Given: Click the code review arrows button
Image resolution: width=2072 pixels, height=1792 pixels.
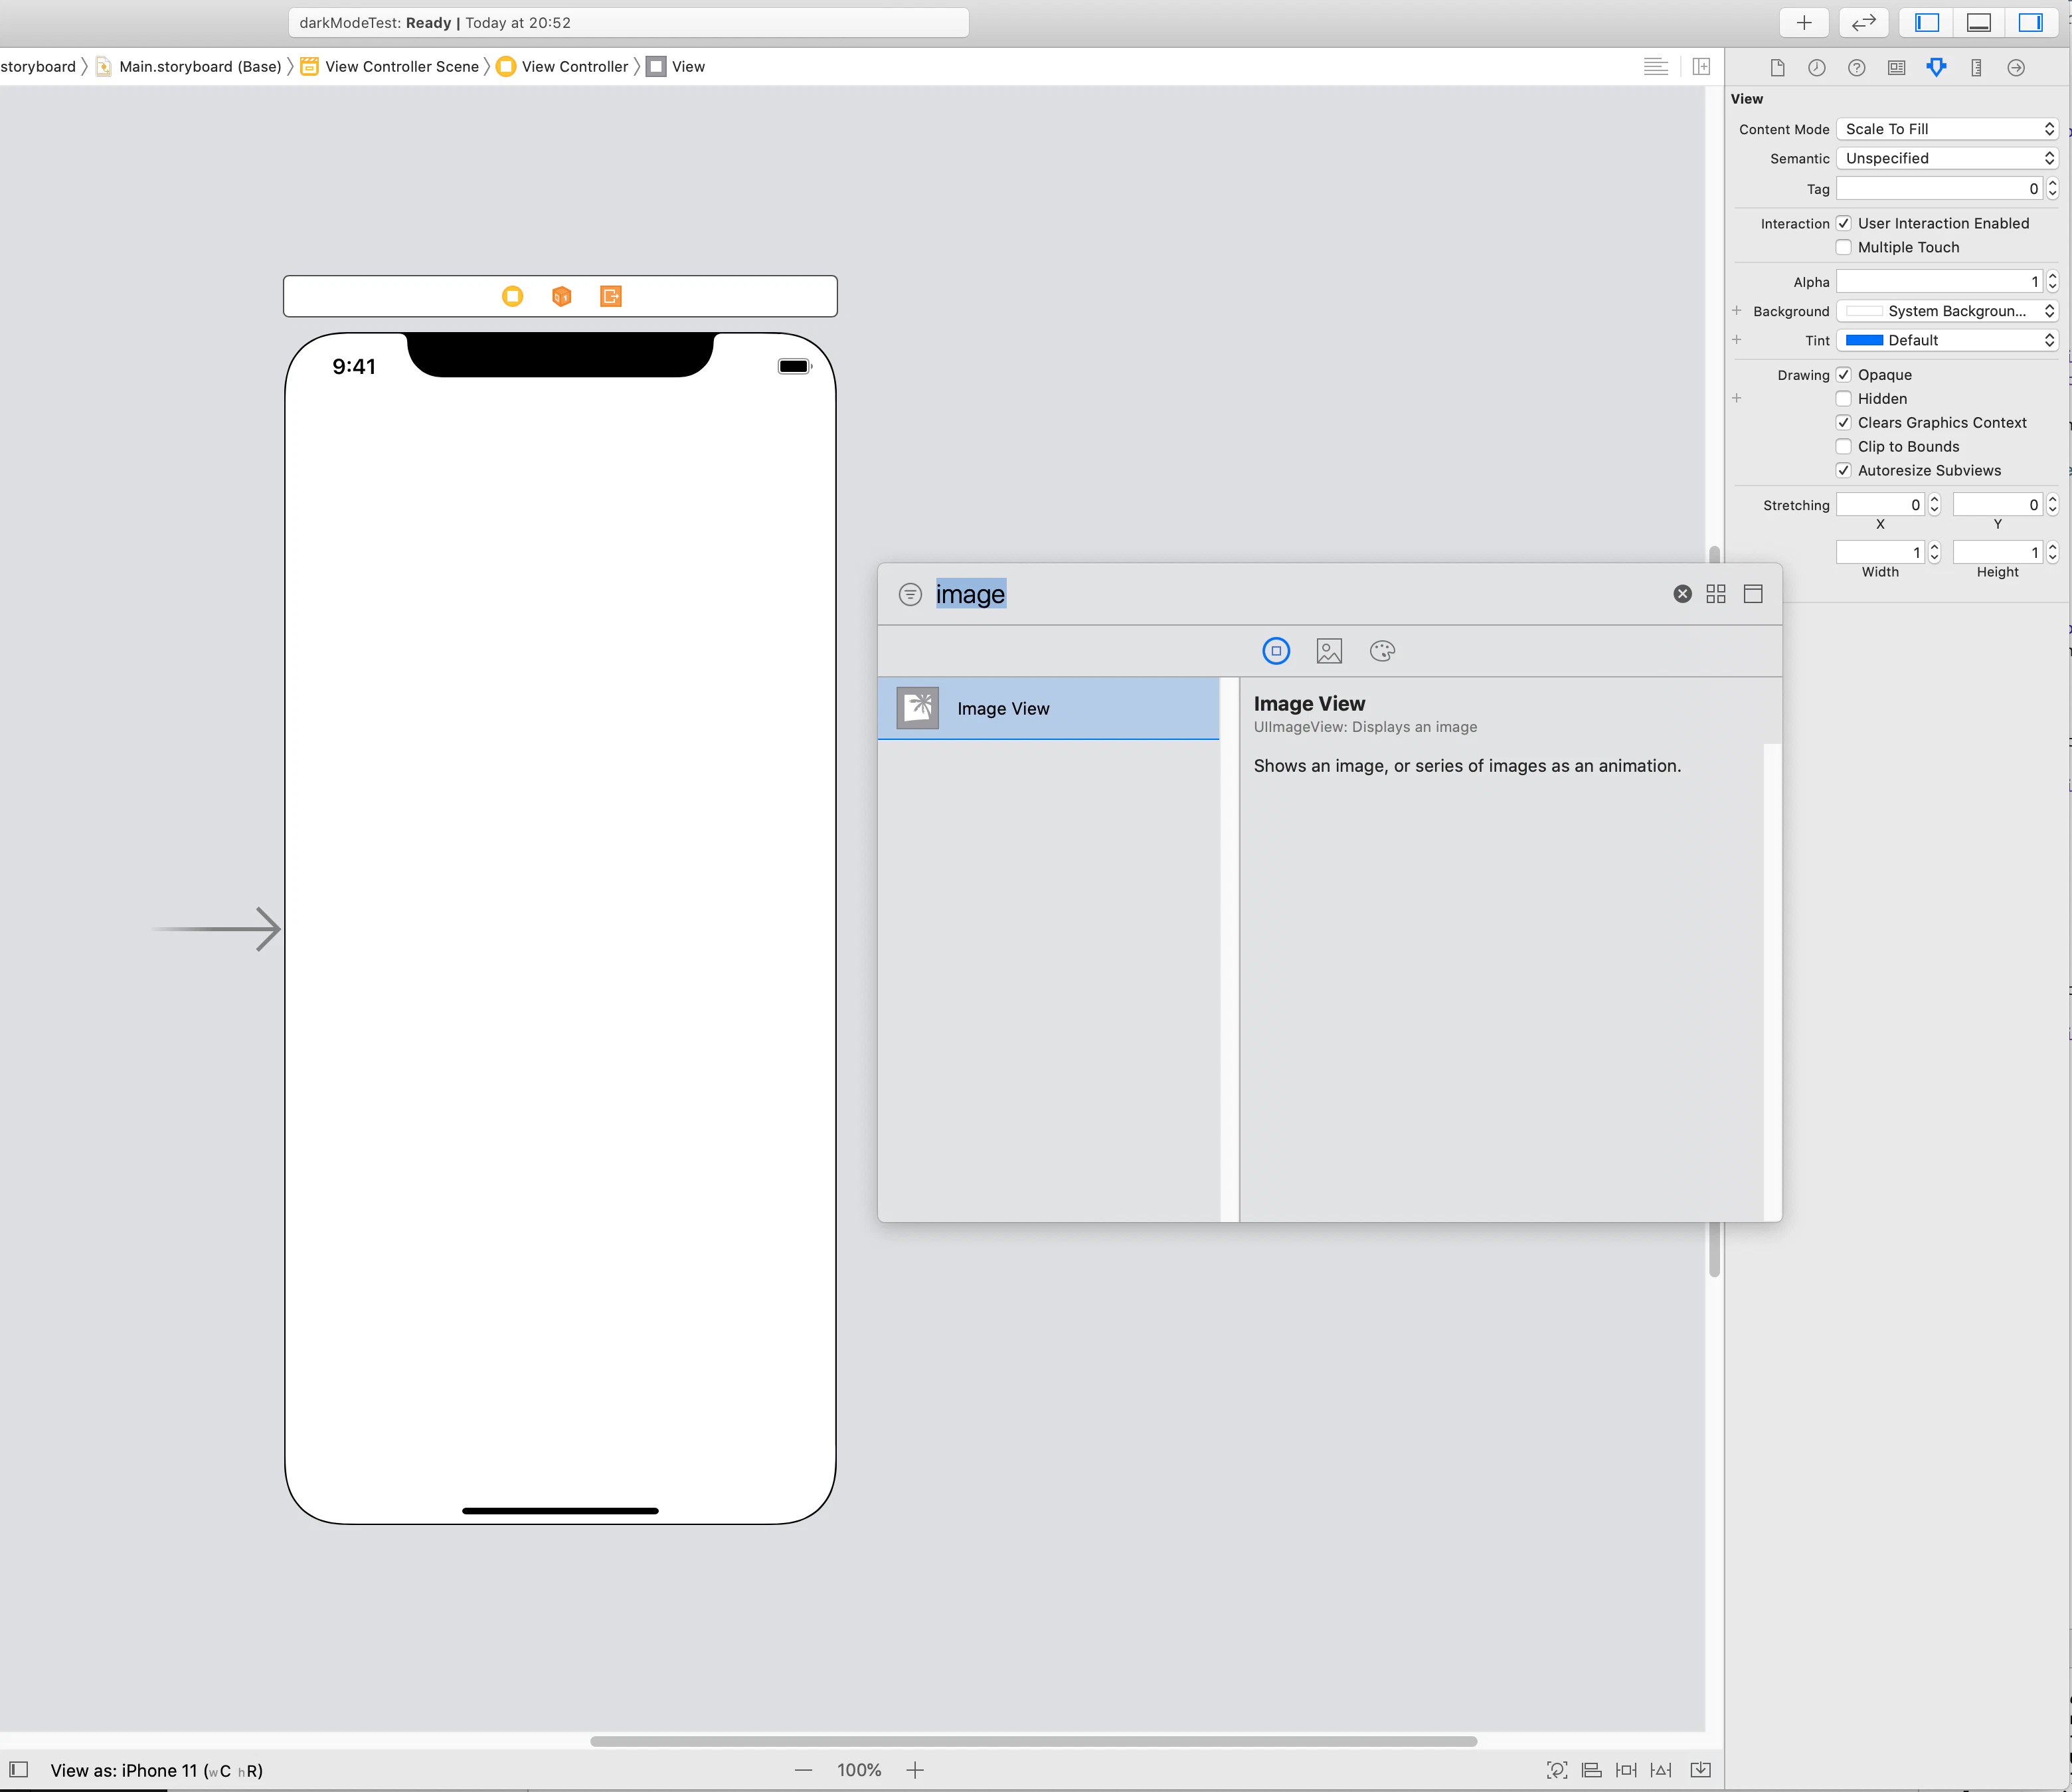Looking at the screenshot, I should click(x=1864, y=22).
